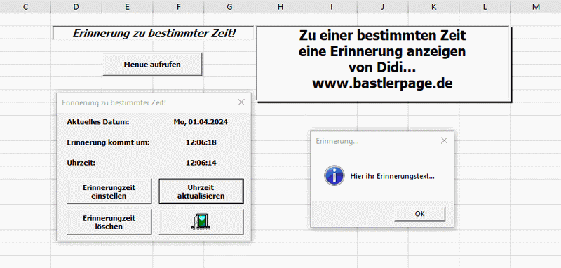Click the www.bastlerpage.de text

(382, 83)
